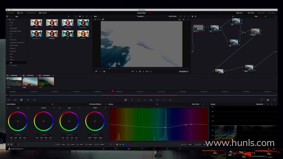Open the LUT browser options menu
Viewport: 283px width, 159px height.
[91, 16]
